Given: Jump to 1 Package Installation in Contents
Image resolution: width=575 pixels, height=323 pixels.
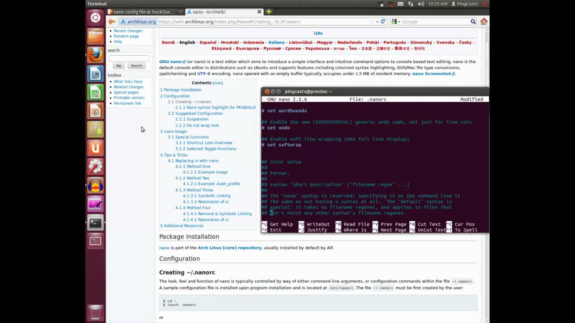Looking at the screenshot, I should coord(181,90).
